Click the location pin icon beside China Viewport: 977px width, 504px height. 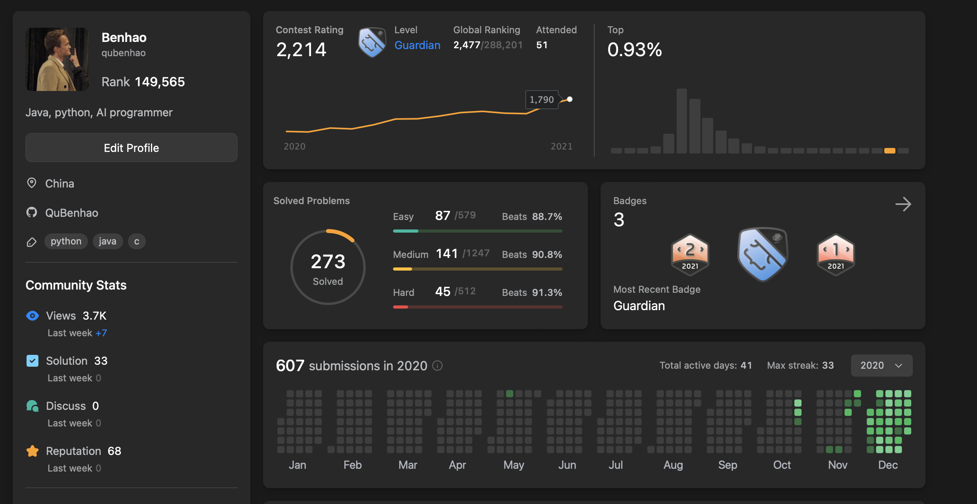(x=32, y=183)
